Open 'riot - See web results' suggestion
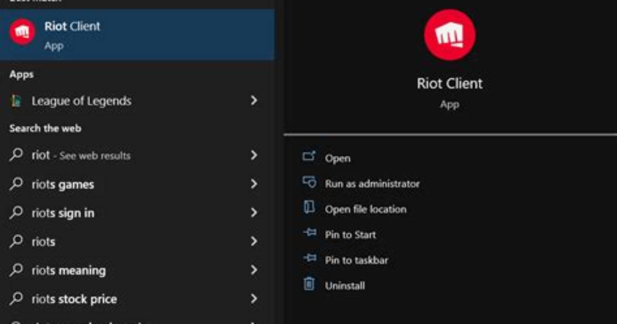The image size is (617, 324). click(137, 155)
